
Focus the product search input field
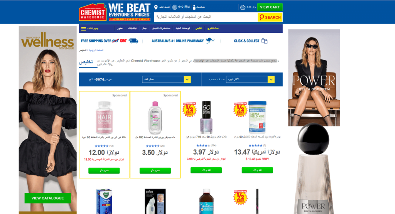(x=206, y=17)
